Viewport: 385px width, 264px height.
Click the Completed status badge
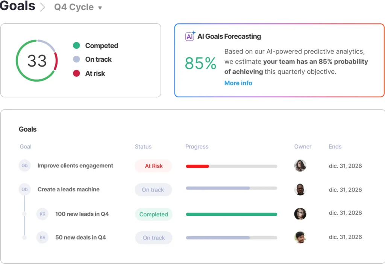coord(153,214)
